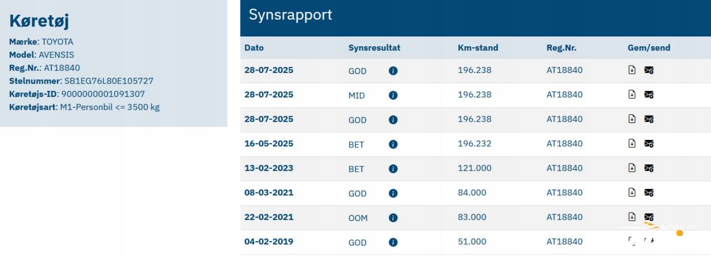
Task: Send the 08-03-2021 report by email
Action: [x=649, y=193]
